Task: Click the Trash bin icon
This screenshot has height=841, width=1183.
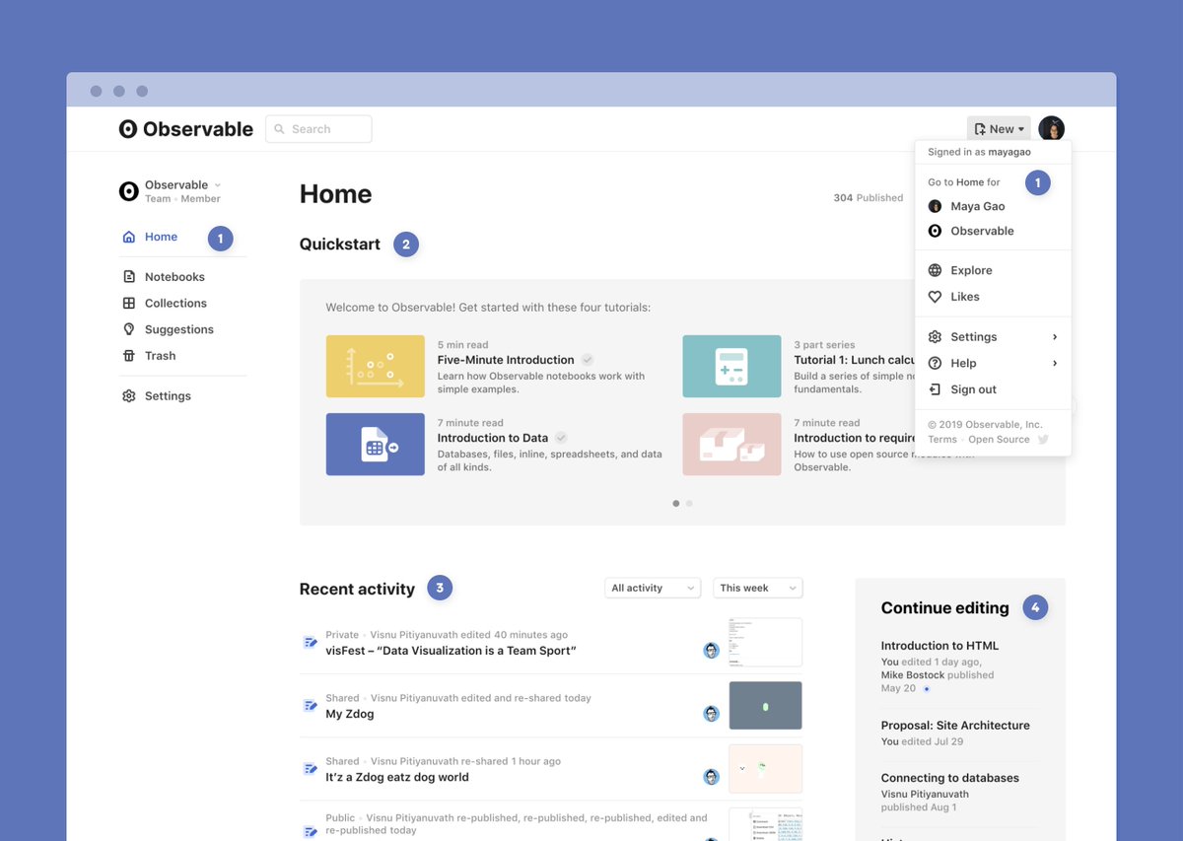Action: coord(128,356)
